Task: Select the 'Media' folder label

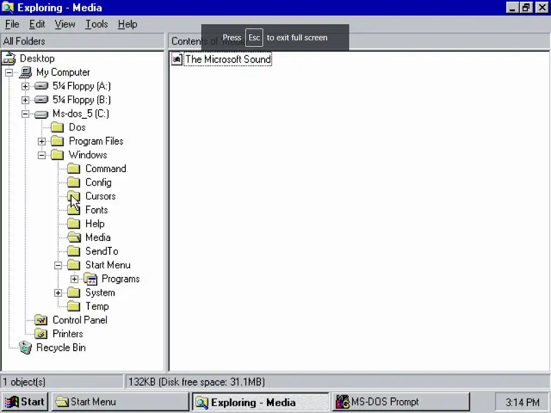Action: click(x=98, y=237)
